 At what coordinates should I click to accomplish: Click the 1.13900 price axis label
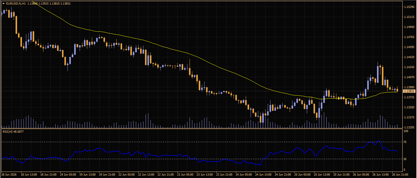pos(409,87)
